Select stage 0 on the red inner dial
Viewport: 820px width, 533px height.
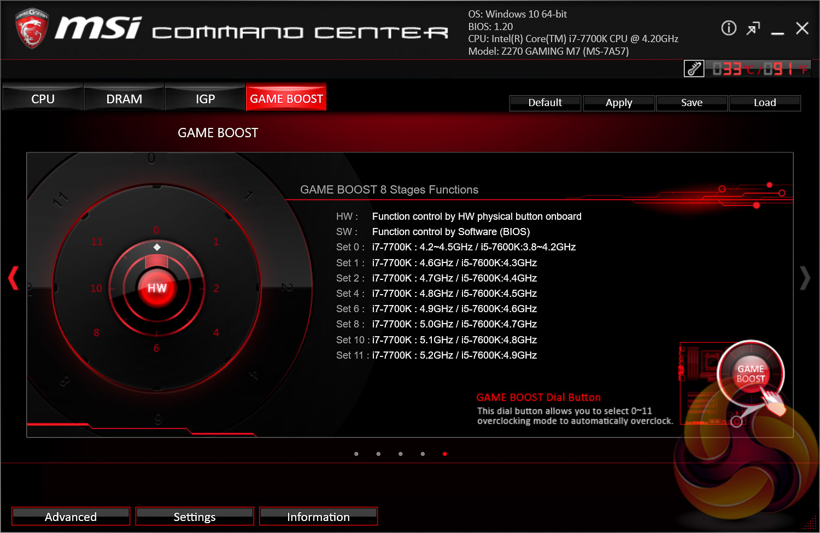point(156,230)
